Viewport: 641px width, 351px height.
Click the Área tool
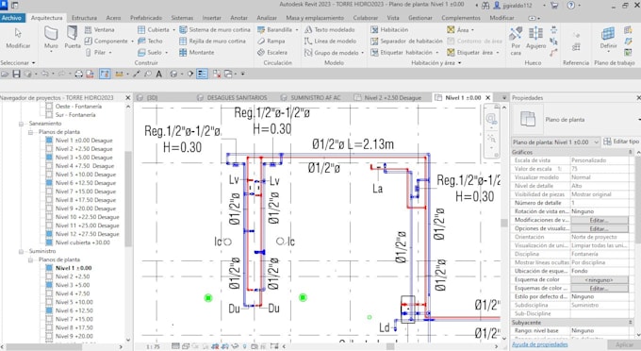click(x=460, y=29)
